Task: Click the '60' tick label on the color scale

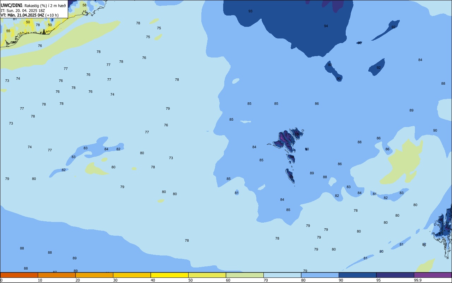Action: pyautogui.click(x=228, y=280)
